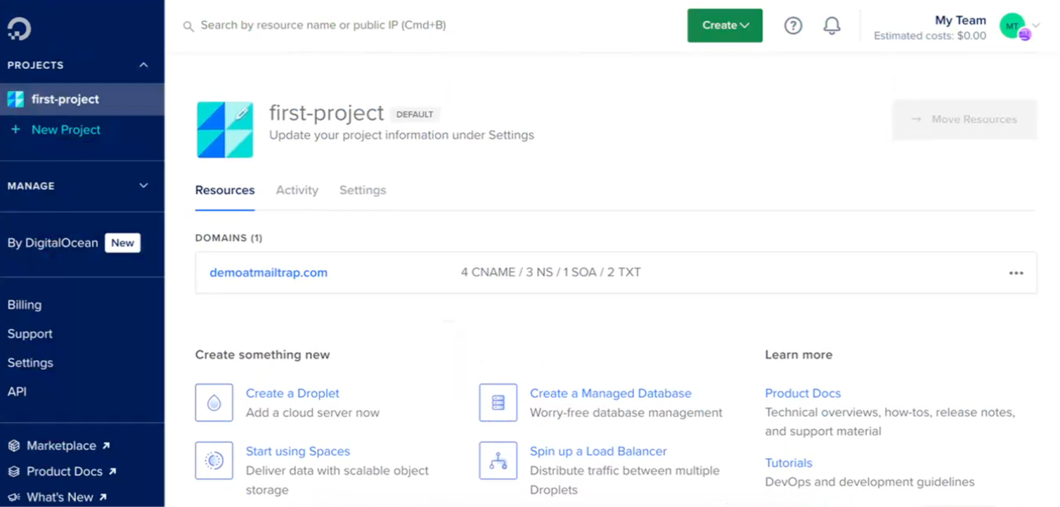Open the account dropdown arrow beside the avatar
Screen dimensions: 1060x507
1036,25
